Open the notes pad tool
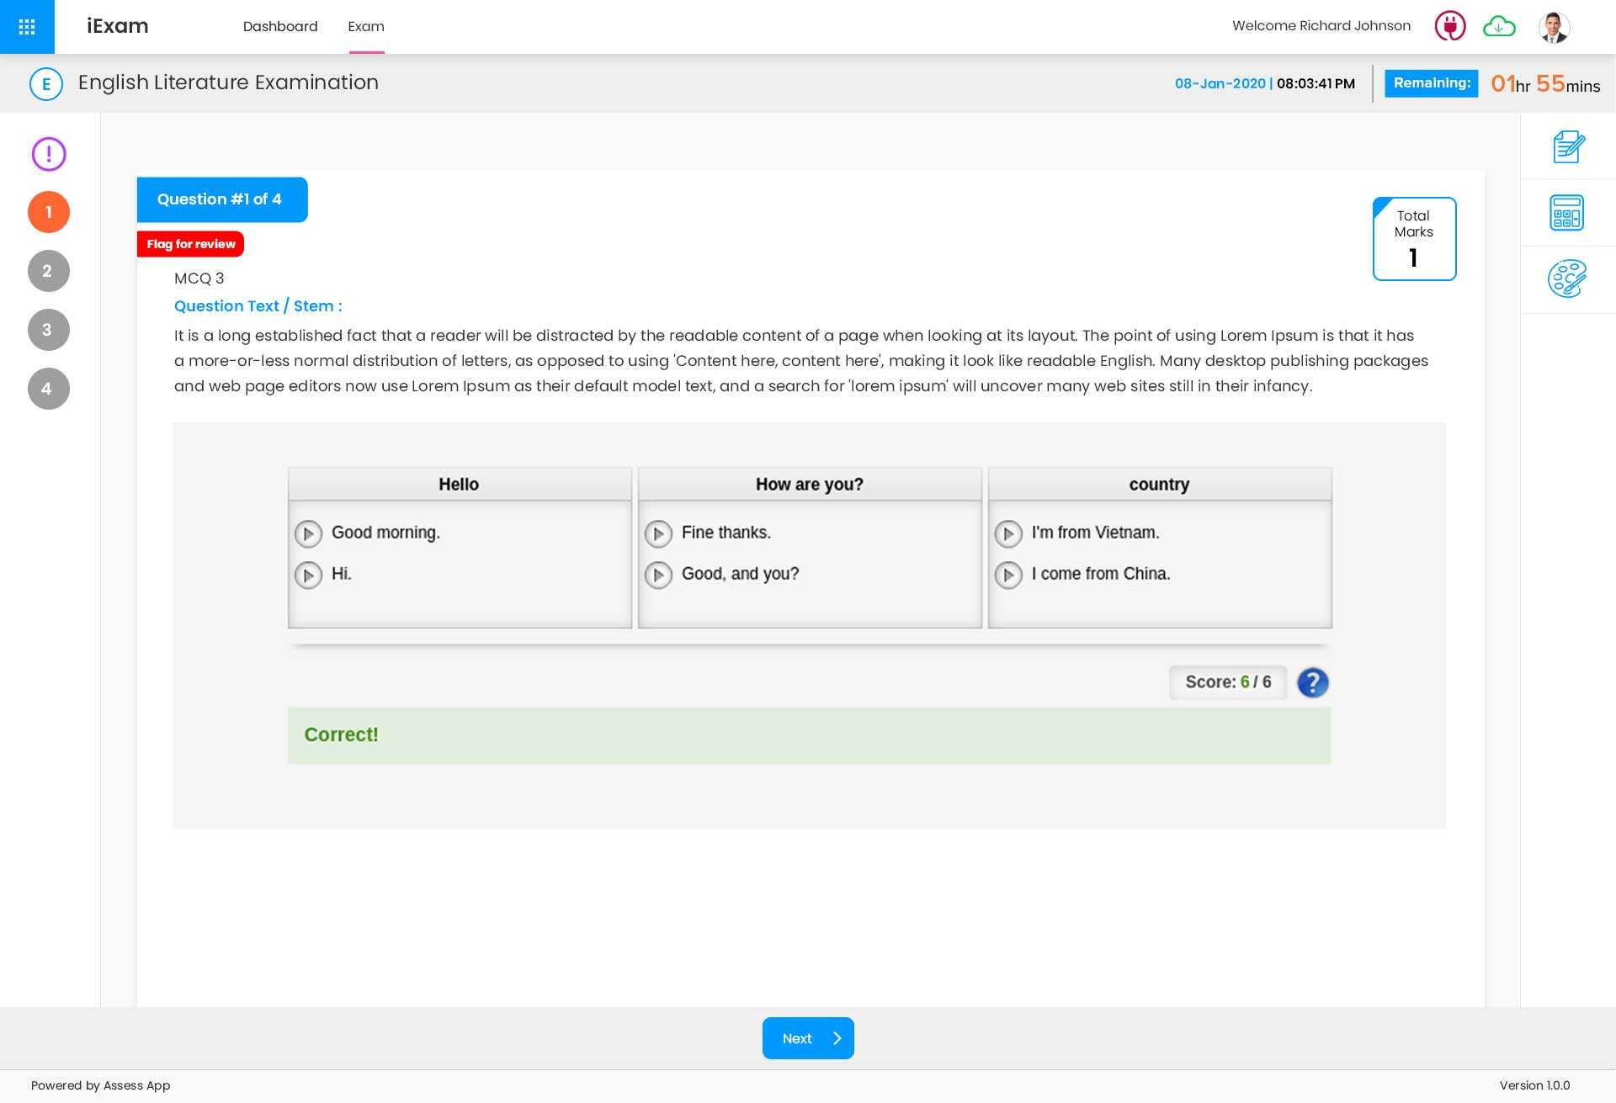 click(x=1568, y=146)
